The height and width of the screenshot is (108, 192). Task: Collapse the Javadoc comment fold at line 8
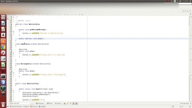[13, 17]
